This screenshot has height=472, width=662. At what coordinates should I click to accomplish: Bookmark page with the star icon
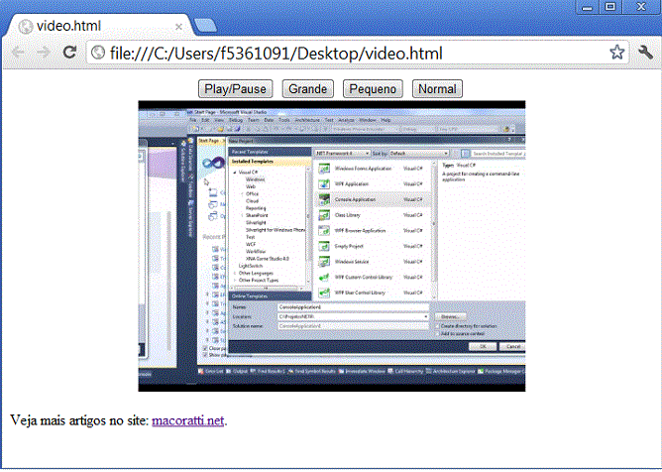[616, 53]
